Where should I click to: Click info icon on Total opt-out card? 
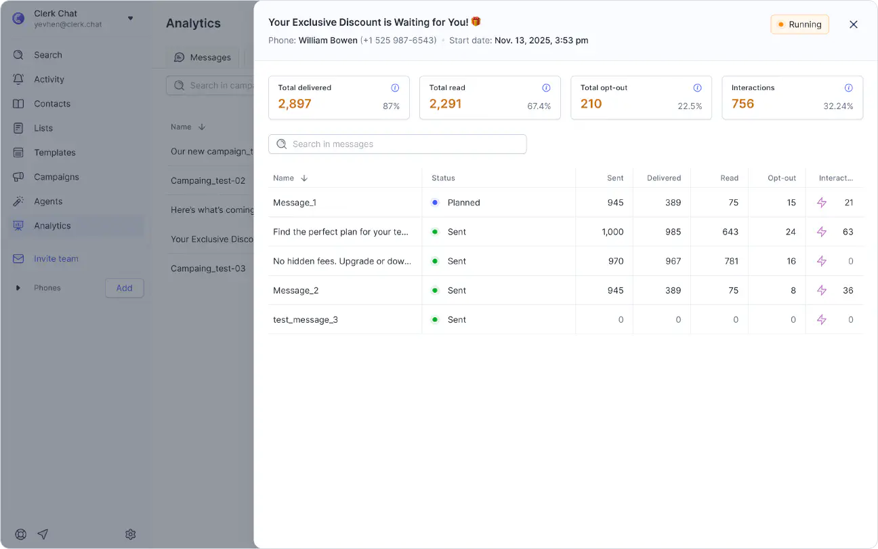click(x=697, y=88)
